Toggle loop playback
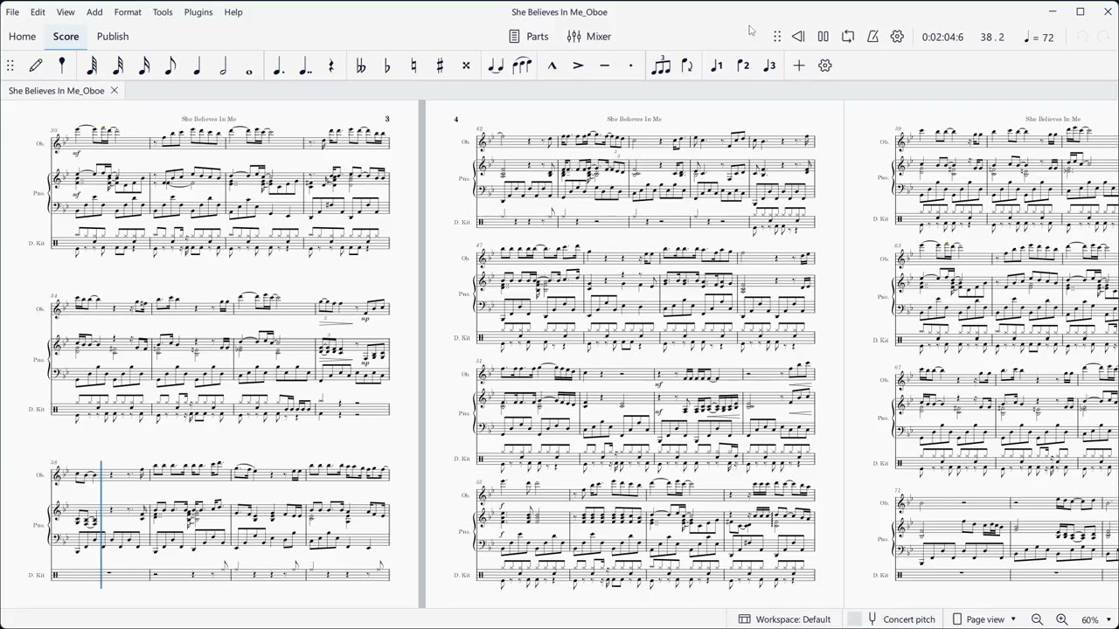 point(848,37)
